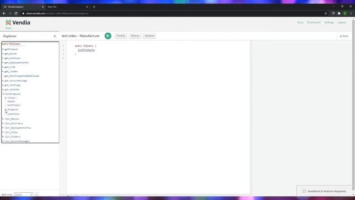Open Docs link in the header
The width and height of the screenshot is (355, 200).
301,22
